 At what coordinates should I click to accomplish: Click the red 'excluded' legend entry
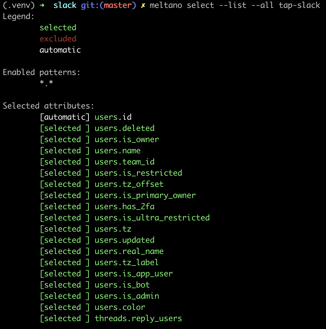[58, 39]
